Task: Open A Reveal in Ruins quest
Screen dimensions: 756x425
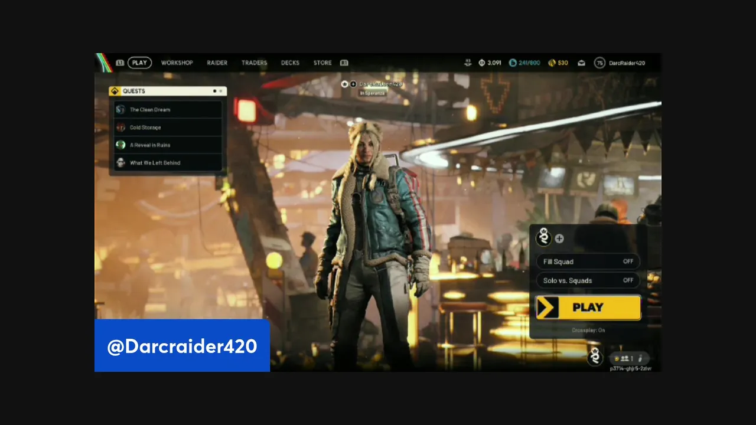Action: [168, 145]
